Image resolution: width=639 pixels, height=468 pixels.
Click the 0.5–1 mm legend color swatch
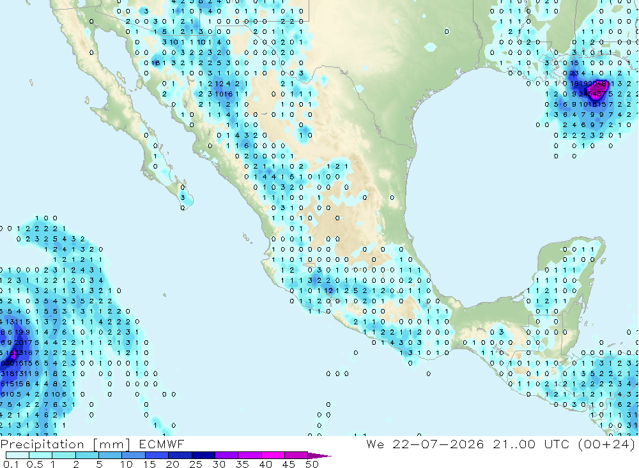tap(41, 455)
